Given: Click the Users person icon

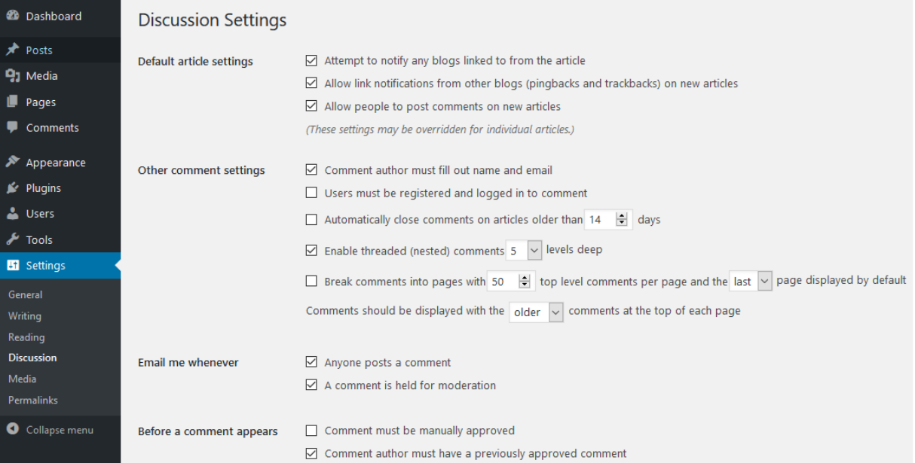Looking at the screenshot, I should (12, 213).
